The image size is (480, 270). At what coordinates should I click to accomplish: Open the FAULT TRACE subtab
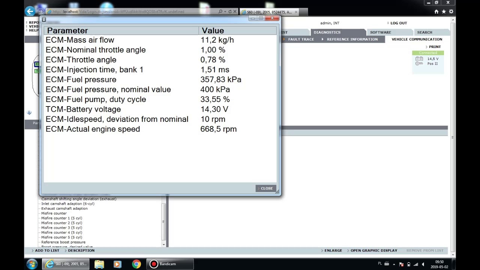click(301, 39)
